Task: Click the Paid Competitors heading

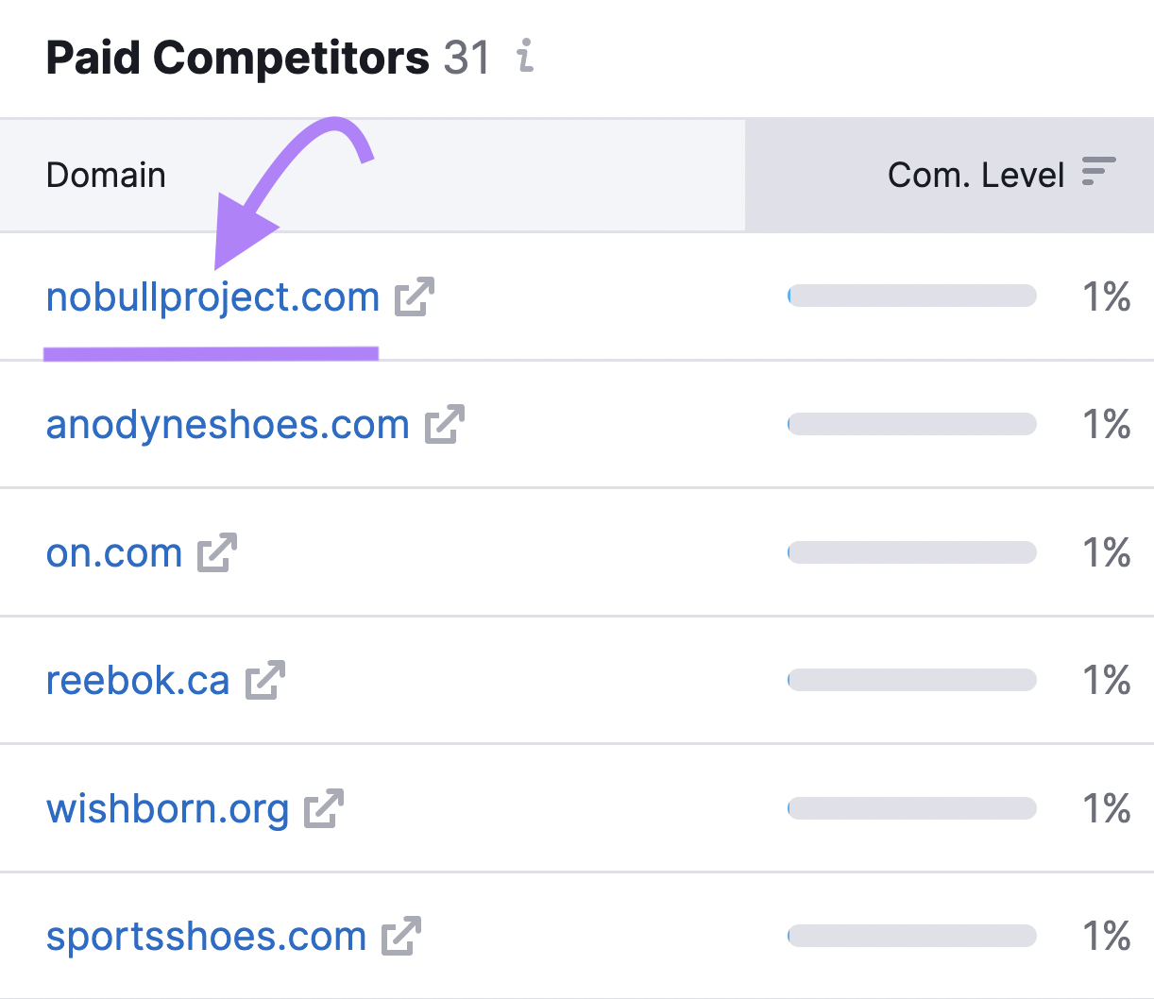Action: pos(237,58)
